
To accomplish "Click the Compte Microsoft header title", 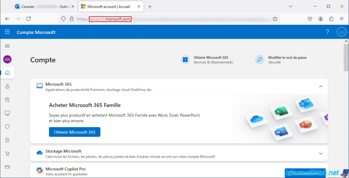I will [x=36, y=32].
